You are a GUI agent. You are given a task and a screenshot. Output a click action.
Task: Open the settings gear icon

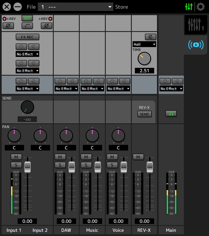pos(200,7)
